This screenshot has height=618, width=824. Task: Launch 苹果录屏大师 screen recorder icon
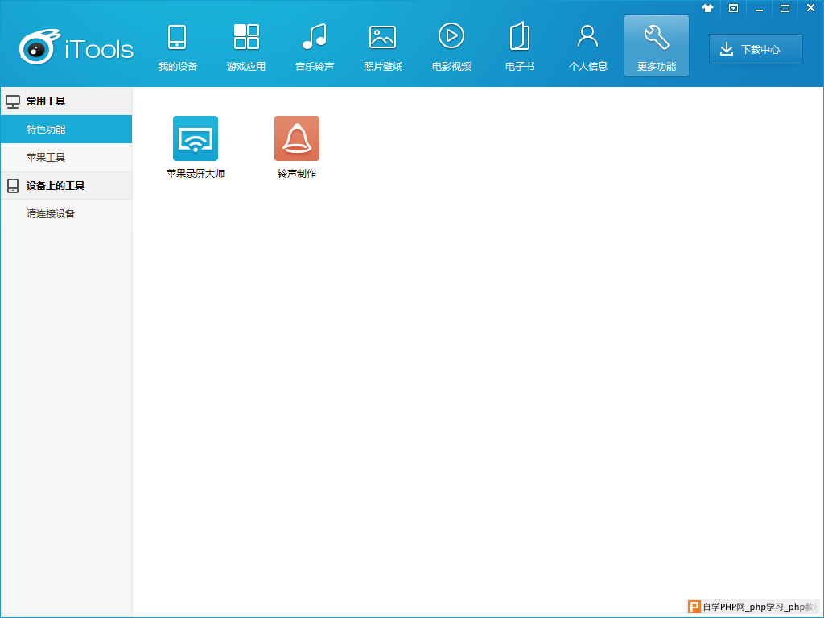point(196,138)
